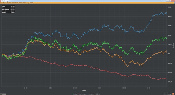The width and height of the screenshot is (175, 95).
Task: Toggle the Non Showdown legend entry
Action: pyautogui.click(x=82, y=94)
